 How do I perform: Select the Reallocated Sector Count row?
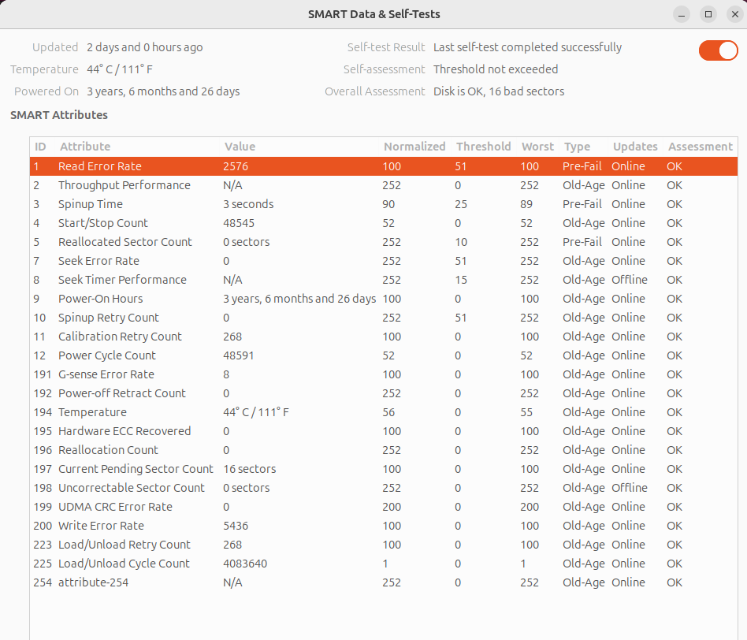click(x=384, y=242)
